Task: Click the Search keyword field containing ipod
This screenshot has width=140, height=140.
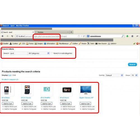Action: point(18,53)
